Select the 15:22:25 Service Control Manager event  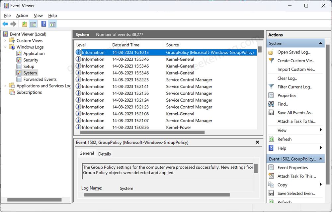pos(166,79)
